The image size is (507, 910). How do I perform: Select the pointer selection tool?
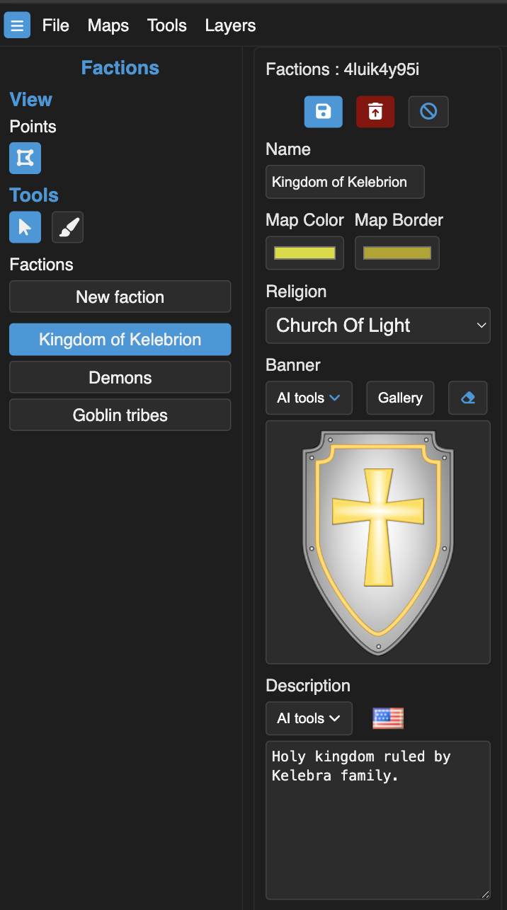pyautogui.click(x=25, y=227)
